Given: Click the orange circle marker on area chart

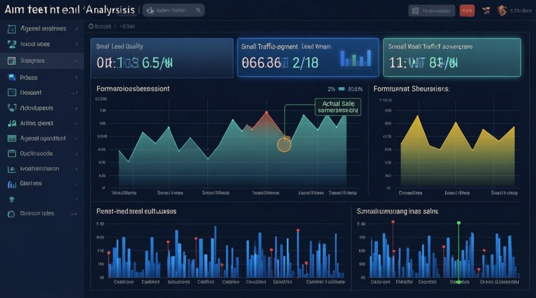Looking at the screenshot, I should click(284, 145).
